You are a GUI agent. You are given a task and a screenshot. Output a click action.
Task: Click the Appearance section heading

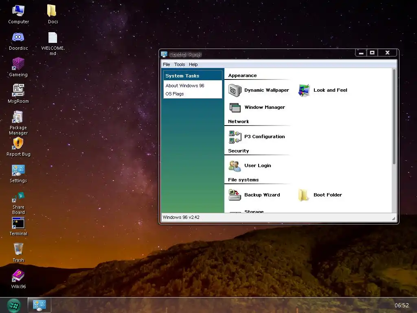242,75
